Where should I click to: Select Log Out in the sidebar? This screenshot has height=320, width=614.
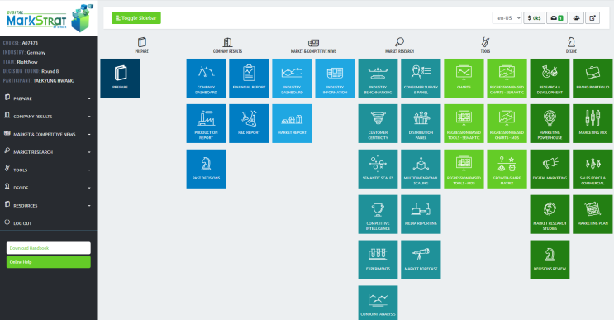49,223
